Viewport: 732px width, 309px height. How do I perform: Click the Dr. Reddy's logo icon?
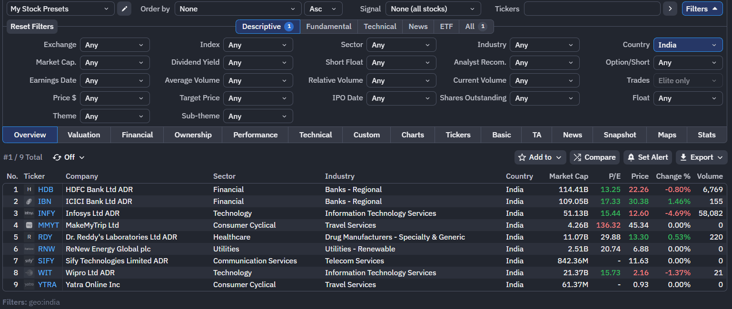click(x=29, y=237)
